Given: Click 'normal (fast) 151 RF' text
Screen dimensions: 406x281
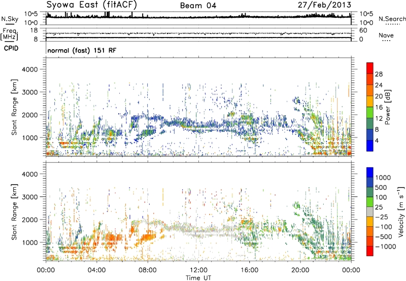Looking at the screenshot, I should (x=82, y=50).
